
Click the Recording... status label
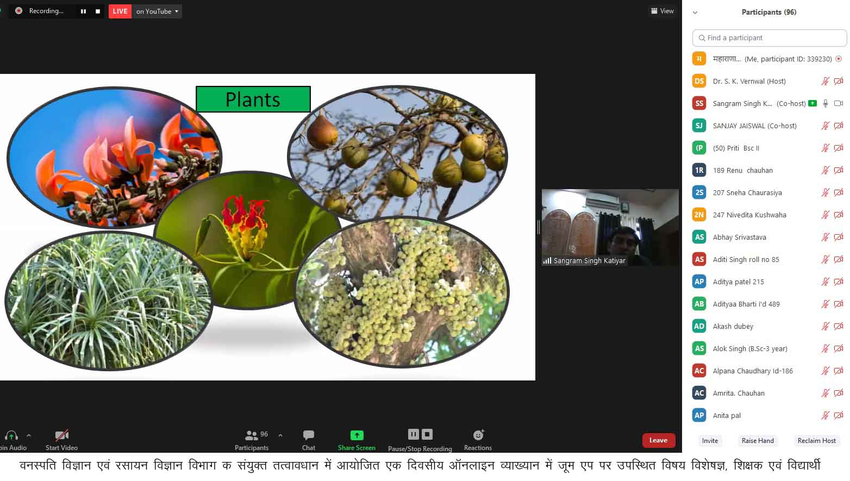pos(46,11)
